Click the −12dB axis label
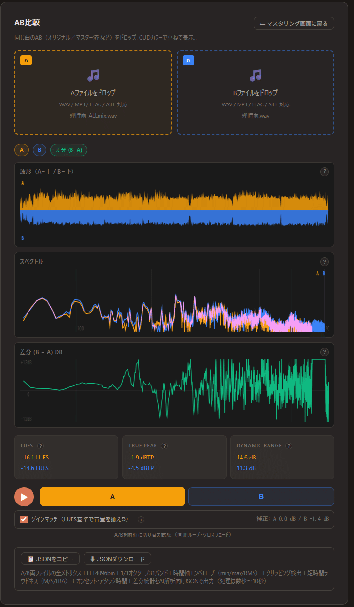Viewport: 354px width, 607px height. (x=26, y=419)
